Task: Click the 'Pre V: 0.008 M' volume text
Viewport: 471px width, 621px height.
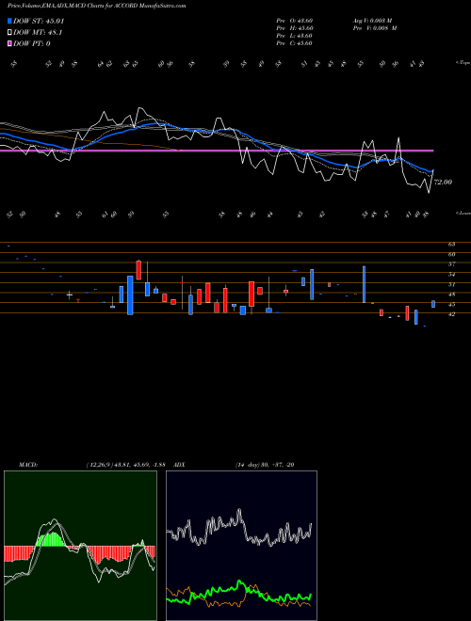Action: click(375, 28)
